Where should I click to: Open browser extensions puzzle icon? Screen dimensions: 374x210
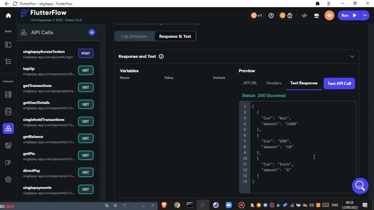tap(317, 3)
